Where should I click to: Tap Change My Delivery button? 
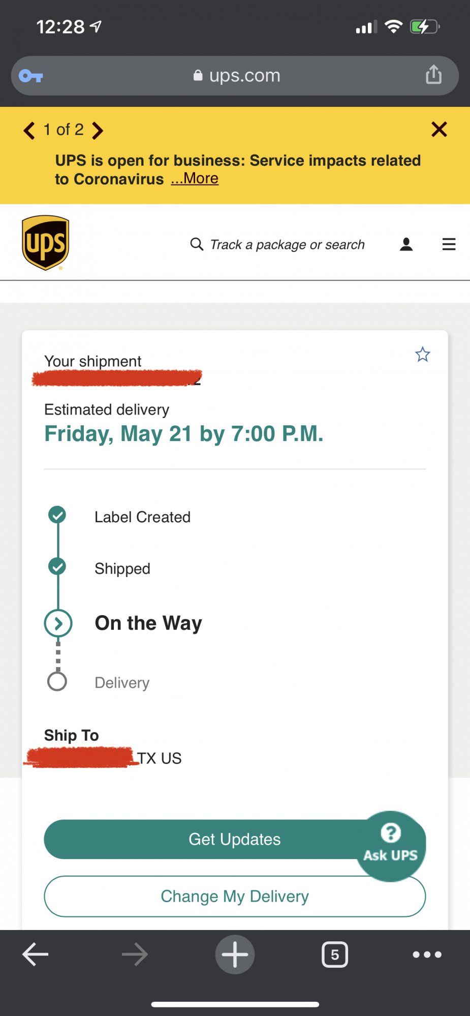235,897
